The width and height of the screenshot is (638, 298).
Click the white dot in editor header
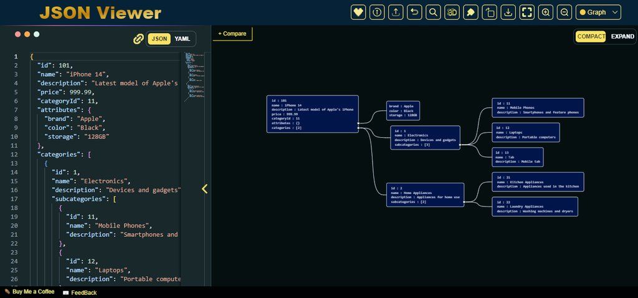[37, 34]
